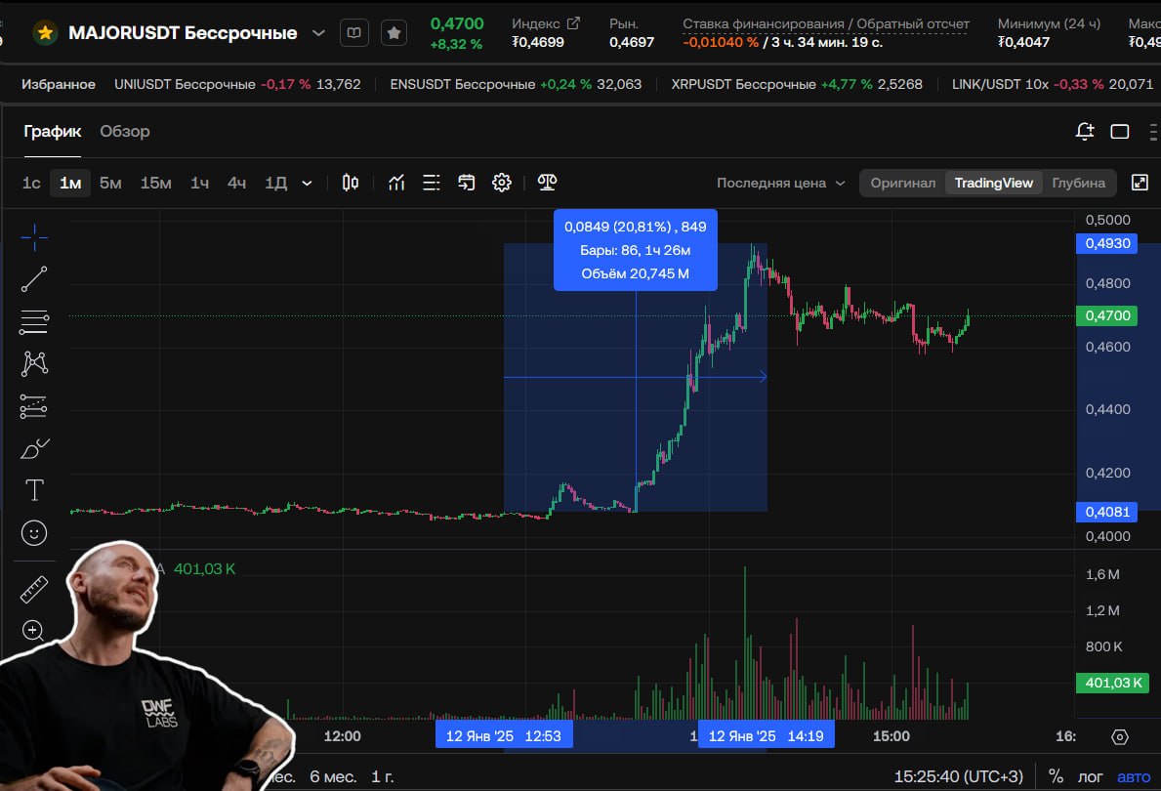Select the 1 г. date range
This screenshot has height=791, width=1161.
382,777
